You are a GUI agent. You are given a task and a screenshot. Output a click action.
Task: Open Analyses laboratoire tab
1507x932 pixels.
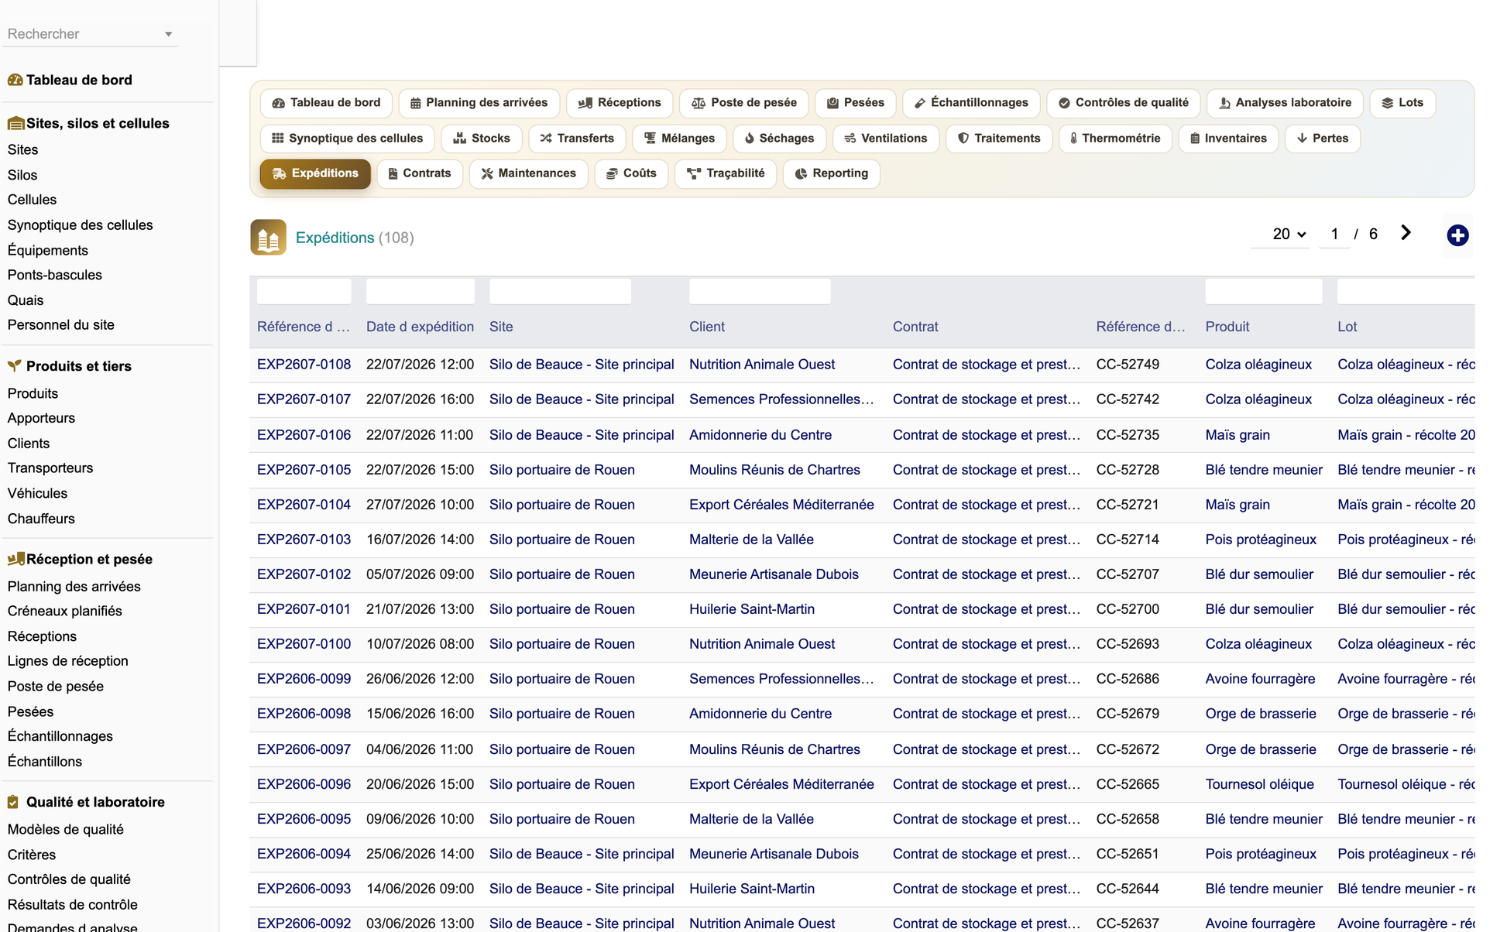pyautogui.click(x=1285, y=103)
